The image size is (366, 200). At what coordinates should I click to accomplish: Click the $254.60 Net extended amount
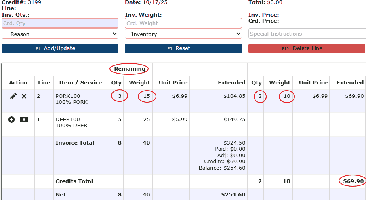[233, 195]
